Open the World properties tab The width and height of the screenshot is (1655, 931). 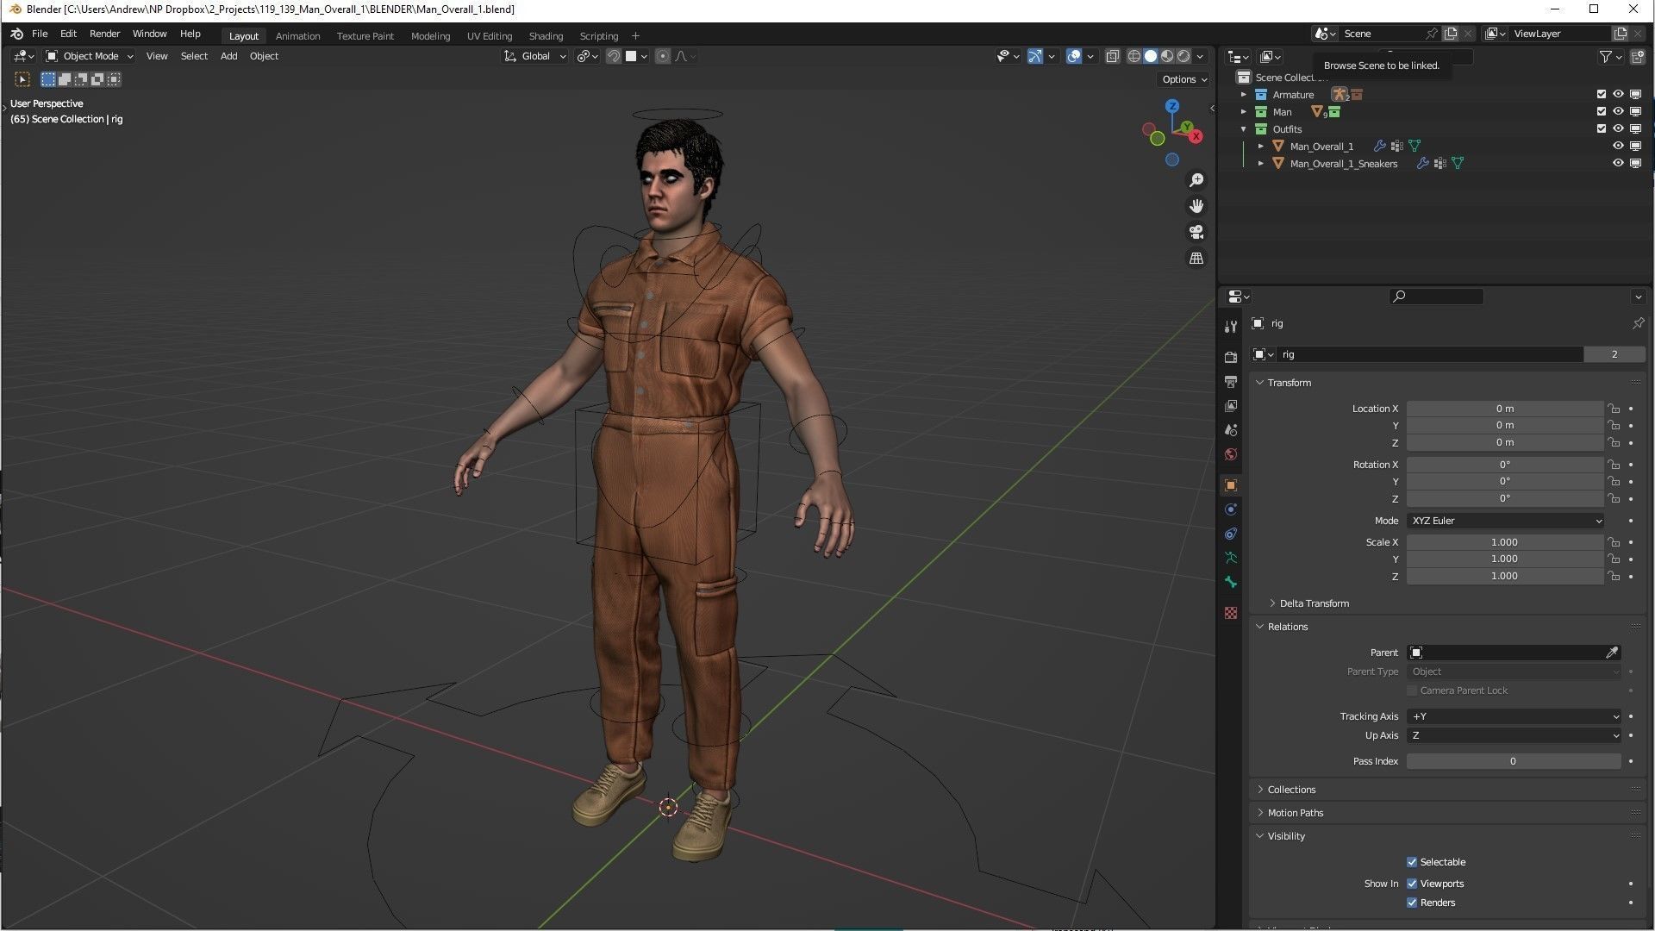click(1231, 454)
